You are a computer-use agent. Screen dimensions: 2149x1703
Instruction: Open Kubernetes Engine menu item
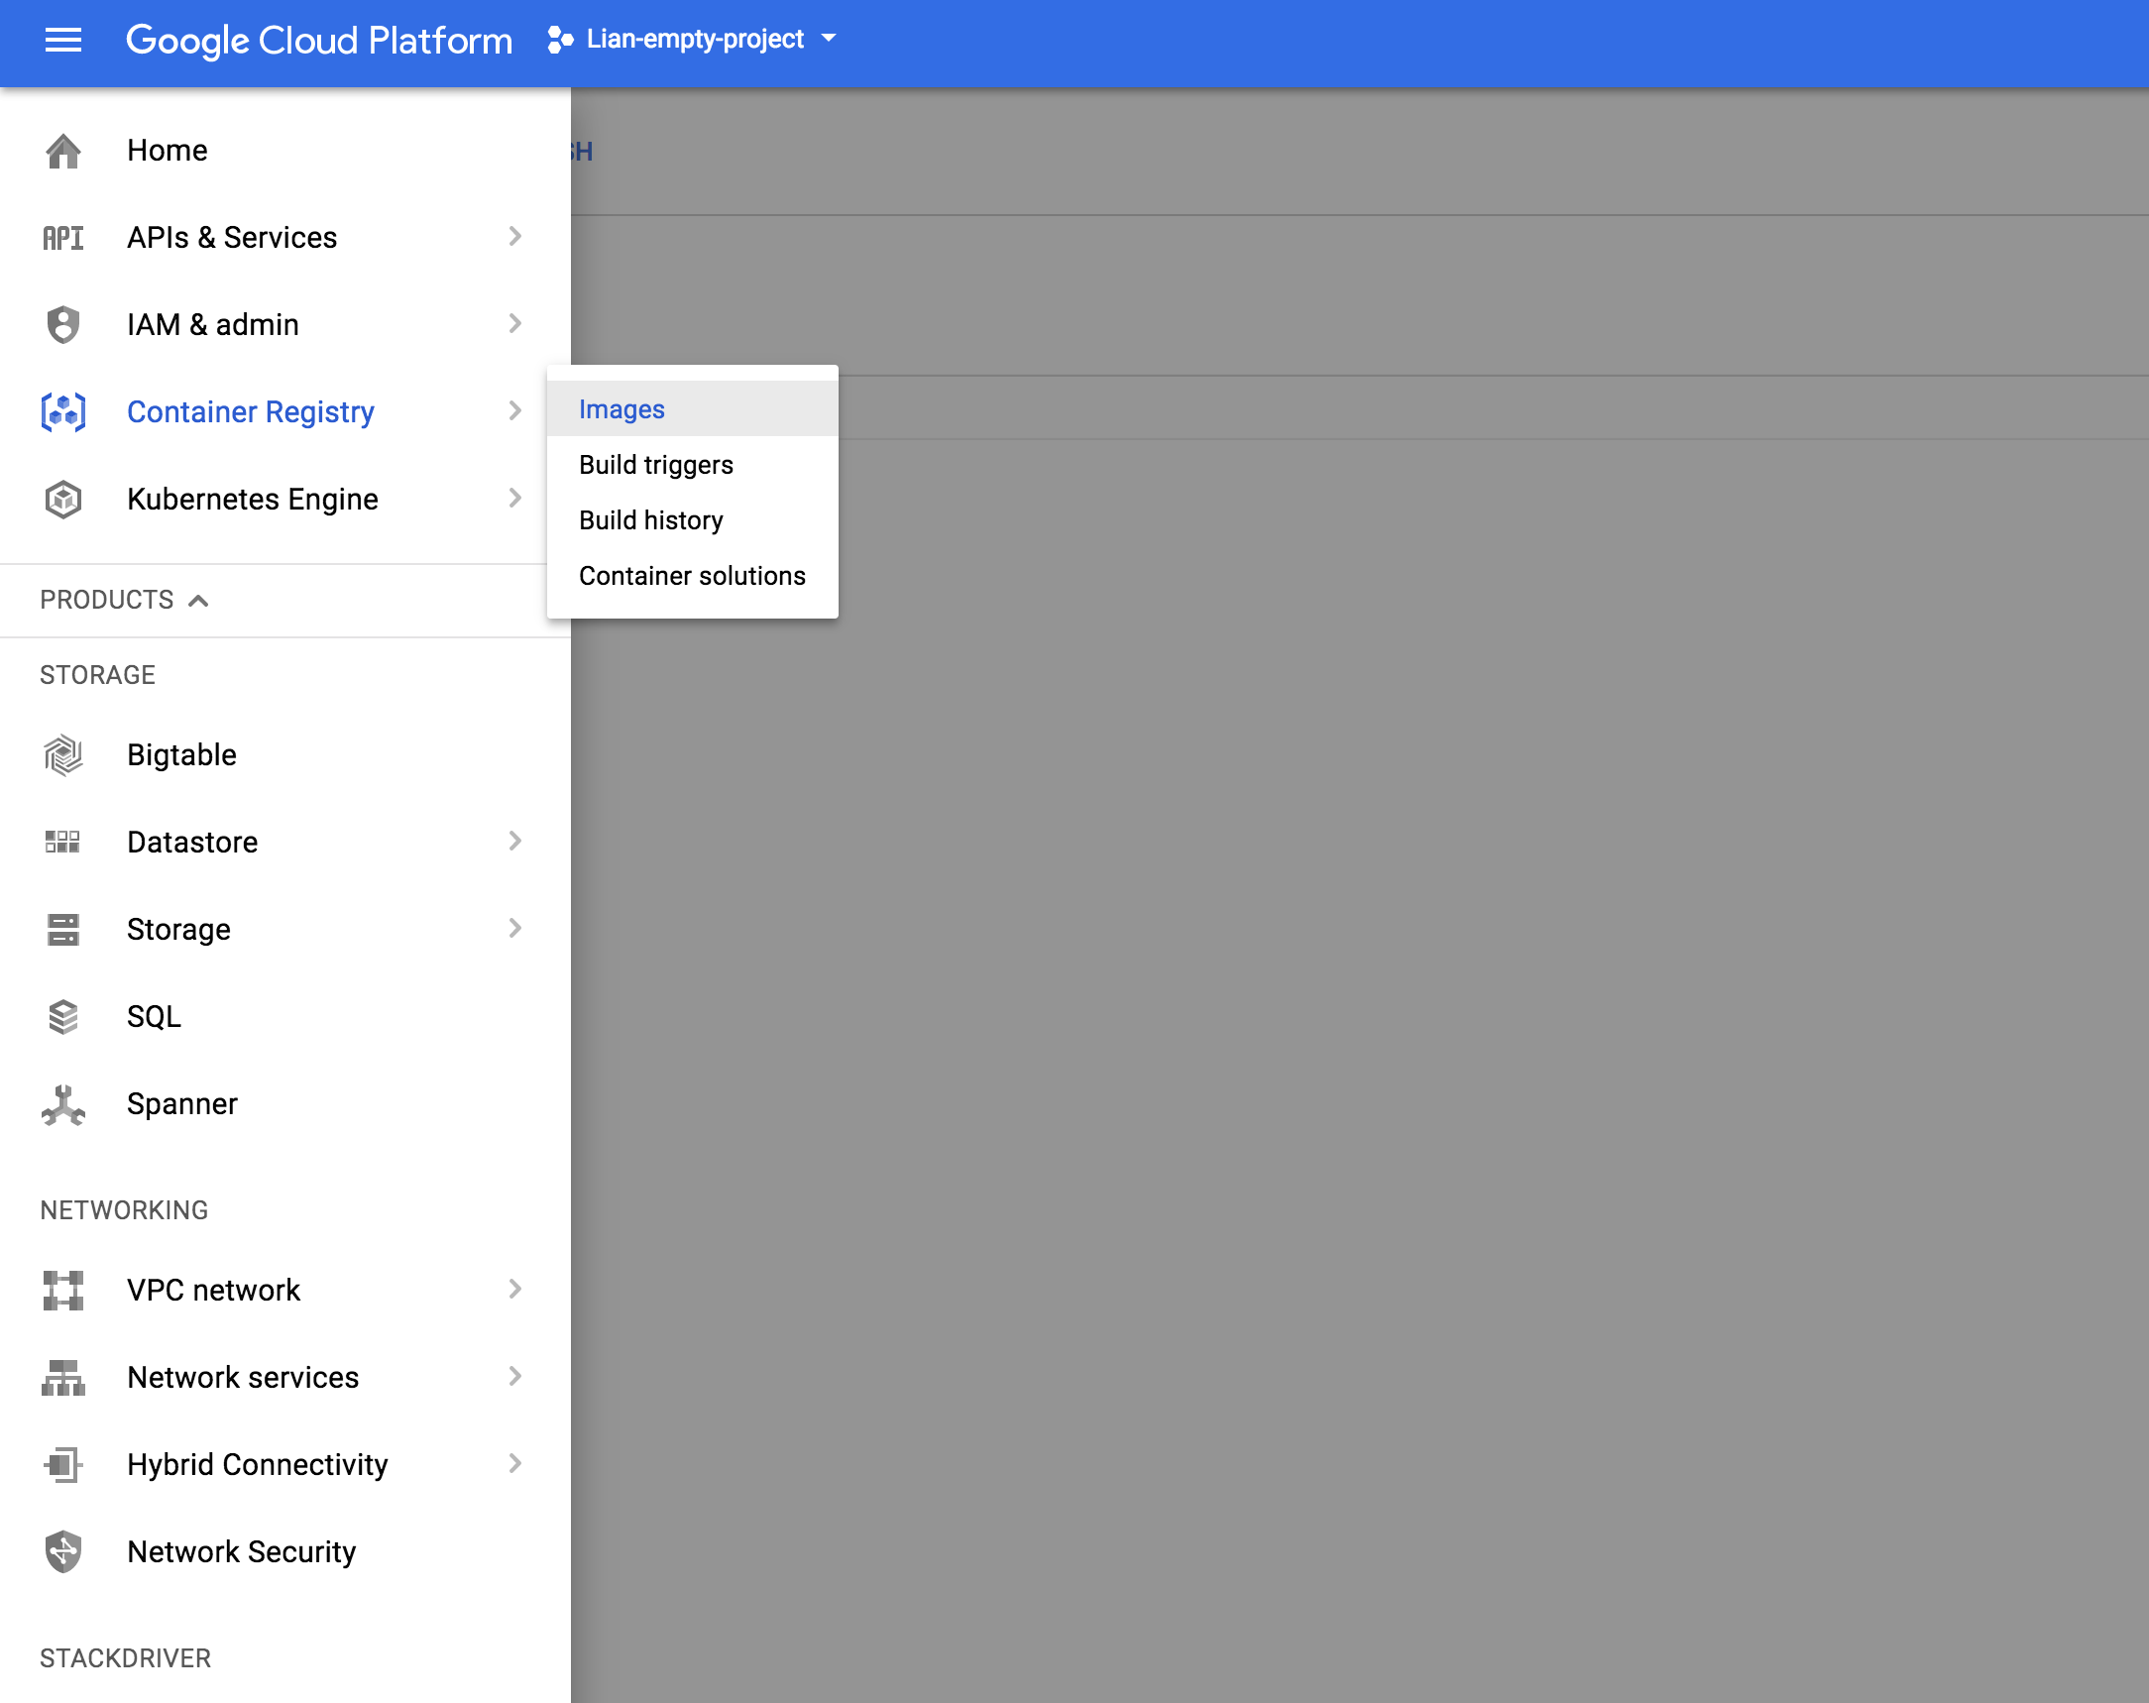285,499
